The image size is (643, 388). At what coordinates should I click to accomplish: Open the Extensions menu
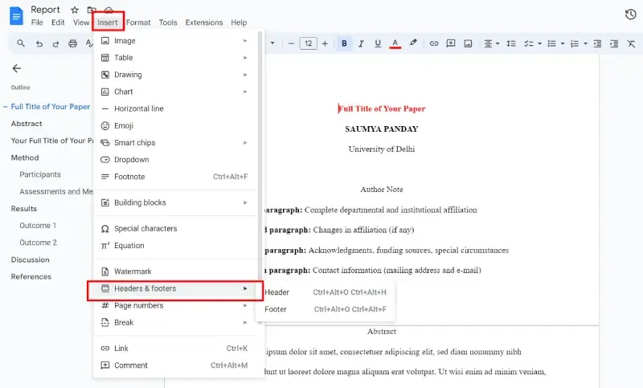click(x=204, y=22)
